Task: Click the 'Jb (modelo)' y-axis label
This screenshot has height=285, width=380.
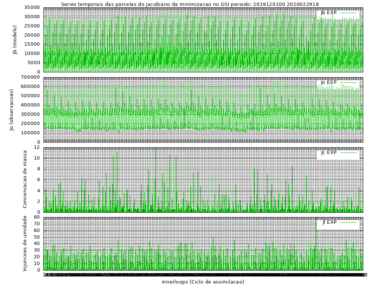Action: point(15,40)
